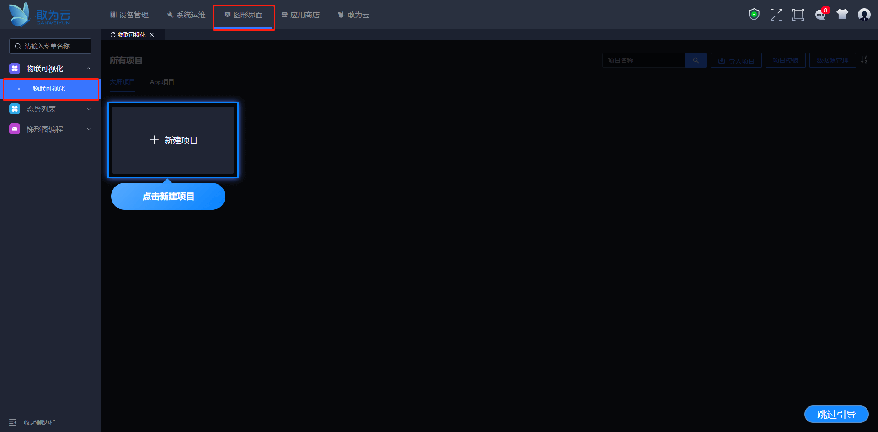Select the 图形界面 top menu
Screen dimensions: 878x432
[x=244, y=15]
